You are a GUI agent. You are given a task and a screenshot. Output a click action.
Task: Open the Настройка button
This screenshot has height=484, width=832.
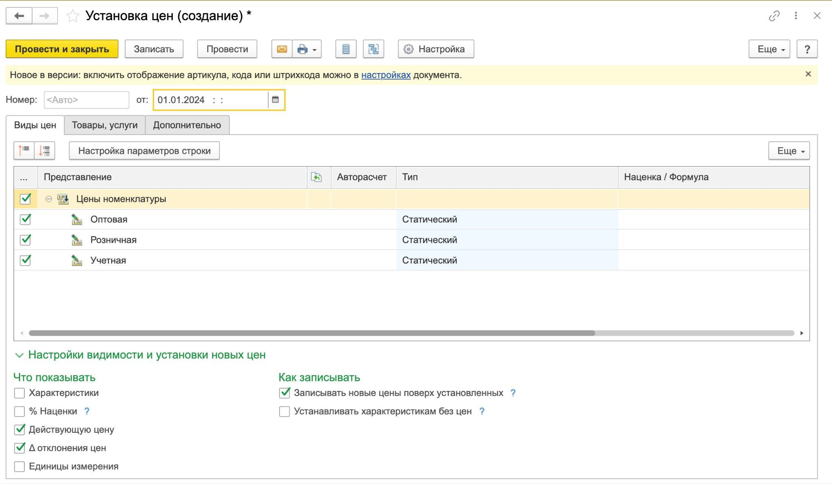[436, 49]
